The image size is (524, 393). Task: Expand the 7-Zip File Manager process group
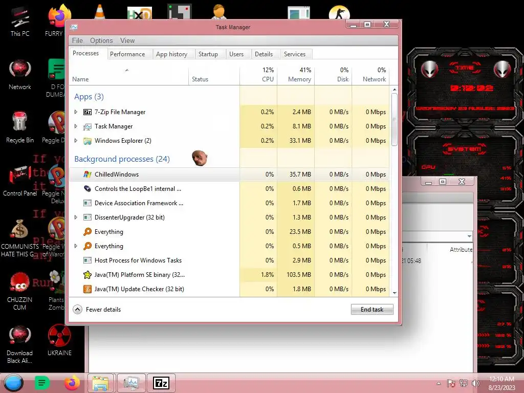(76, 112)
